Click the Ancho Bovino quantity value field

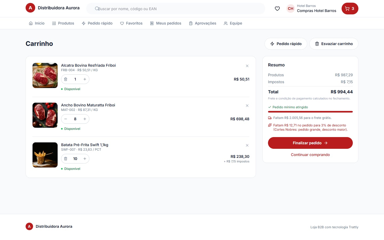point(75,119)
